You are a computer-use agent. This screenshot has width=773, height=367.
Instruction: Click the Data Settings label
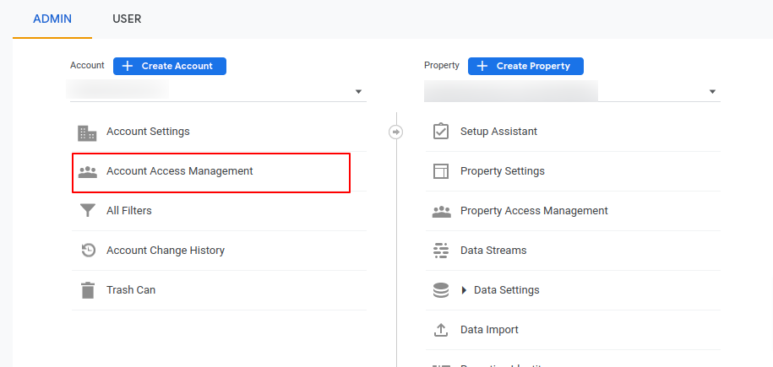click(506, 289)
